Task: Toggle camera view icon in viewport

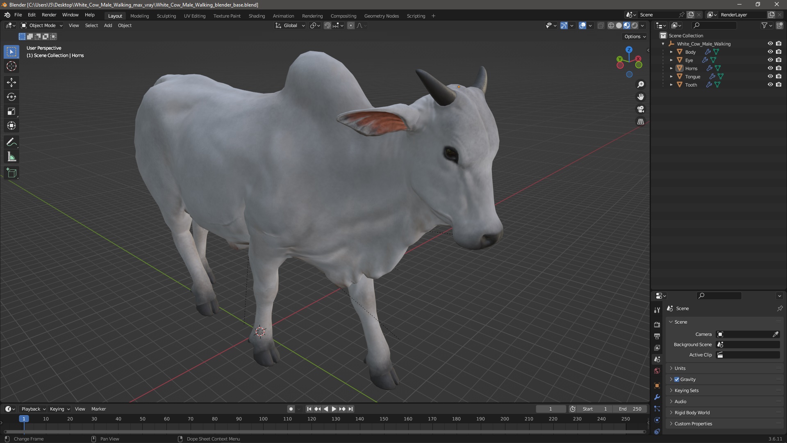Action: pos(641,109)
